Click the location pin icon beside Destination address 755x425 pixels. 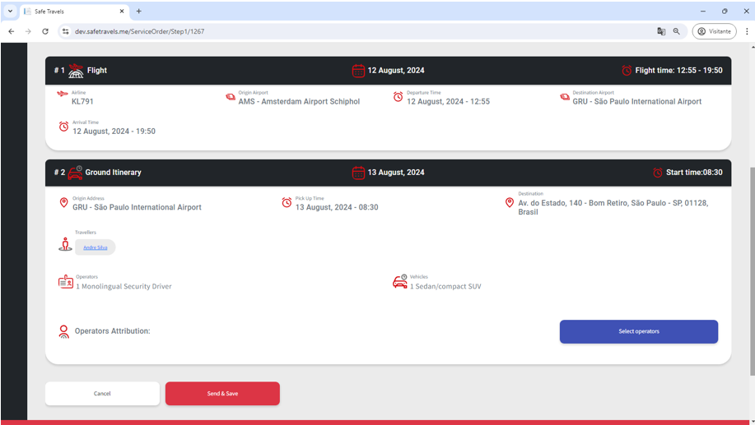coord(510,202)
